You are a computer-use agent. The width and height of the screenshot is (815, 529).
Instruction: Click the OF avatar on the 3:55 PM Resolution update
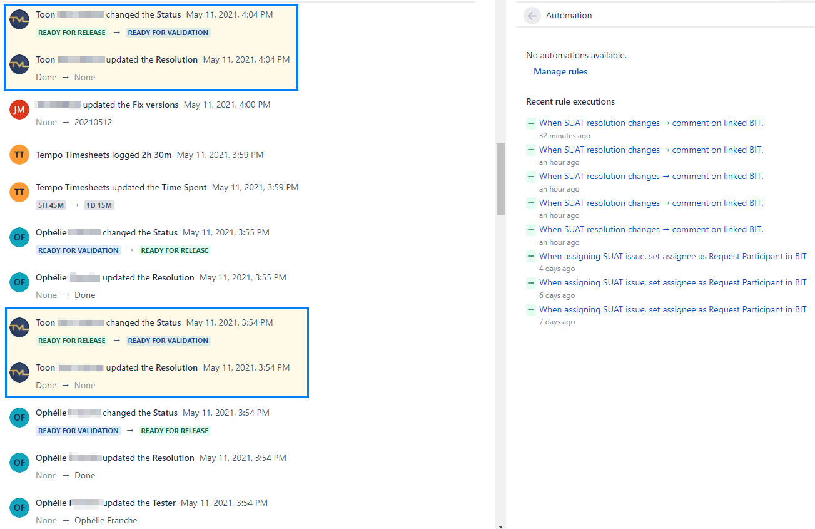tap(19, 282)
